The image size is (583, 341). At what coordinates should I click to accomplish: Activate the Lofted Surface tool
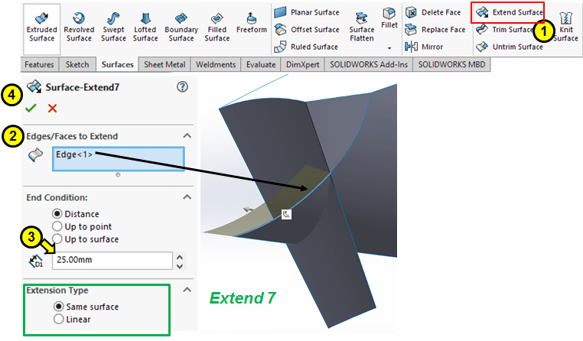tap(145, 18)
